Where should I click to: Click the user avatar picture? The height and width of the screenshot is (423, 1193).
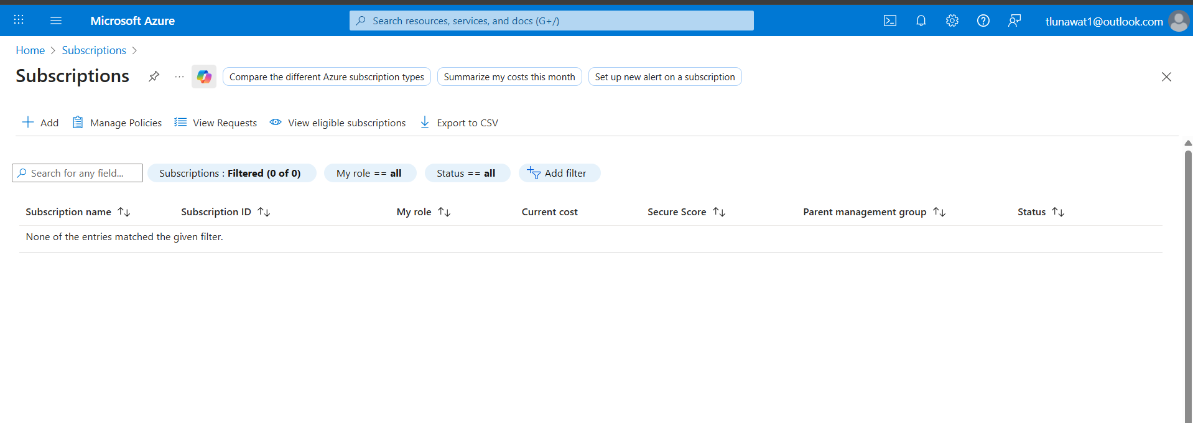(1179, 21)
